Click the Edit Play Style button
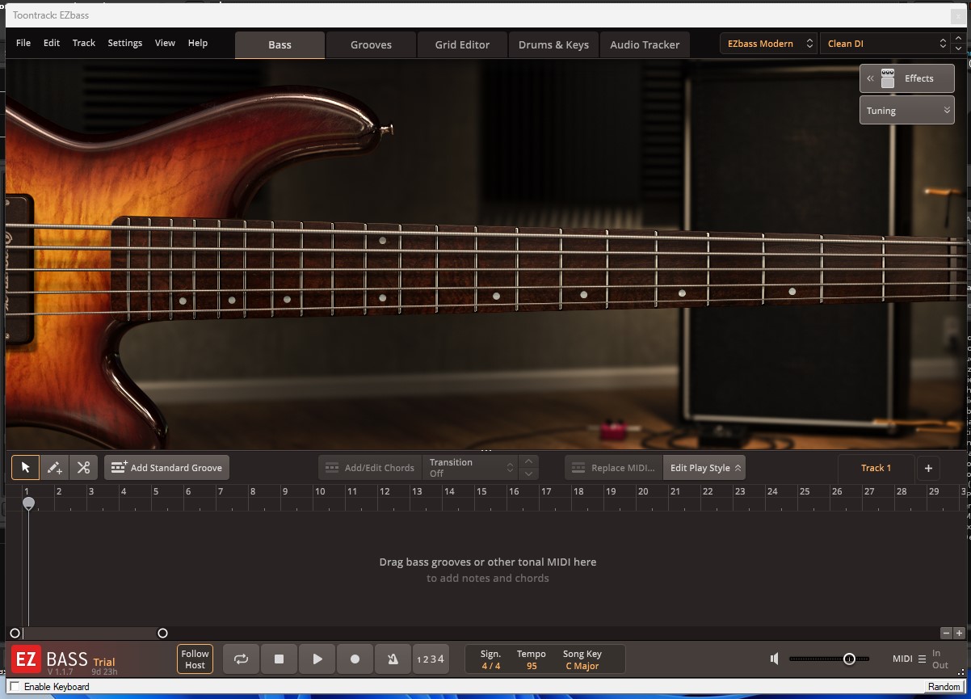Image resolution: width=971 pixels, height=699 pixels. pos(704,468)
